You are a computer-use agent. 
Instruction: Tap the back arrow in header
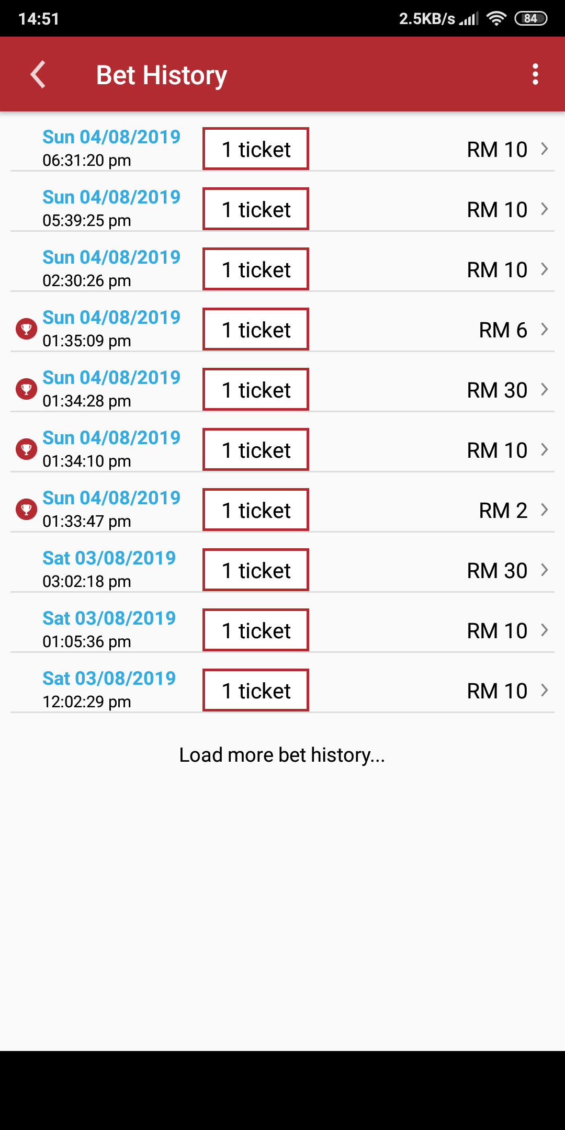click(x=38, y=74)
